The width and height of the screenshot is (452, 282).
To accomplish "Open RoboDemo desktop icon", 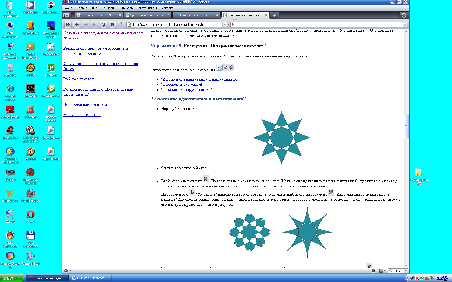I will click(30, 7).
